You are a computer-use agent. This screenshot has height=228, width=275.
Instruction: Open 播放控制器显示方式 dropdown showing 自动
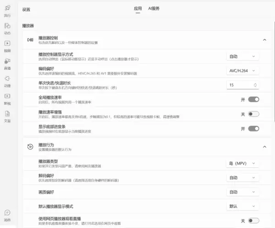pyautogui.click(x=242, y=56)
